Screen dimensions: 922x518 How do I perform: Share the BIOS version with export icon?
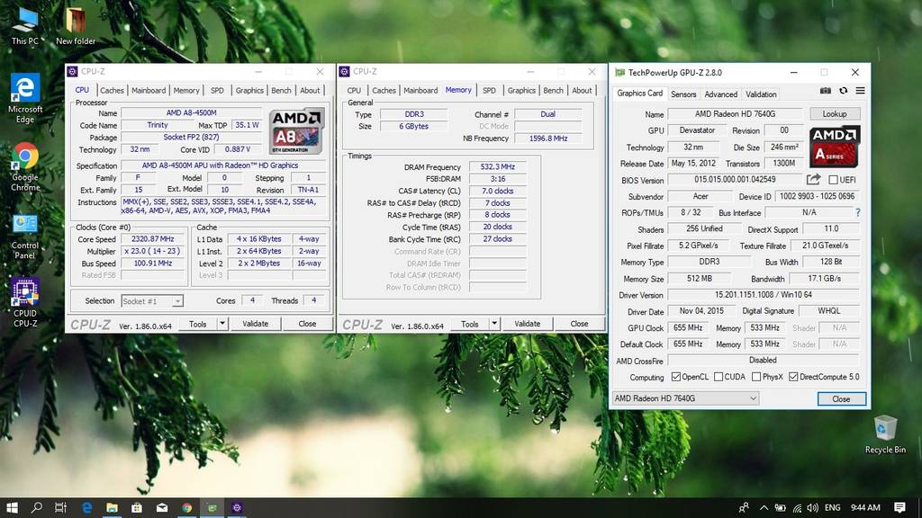813,179
